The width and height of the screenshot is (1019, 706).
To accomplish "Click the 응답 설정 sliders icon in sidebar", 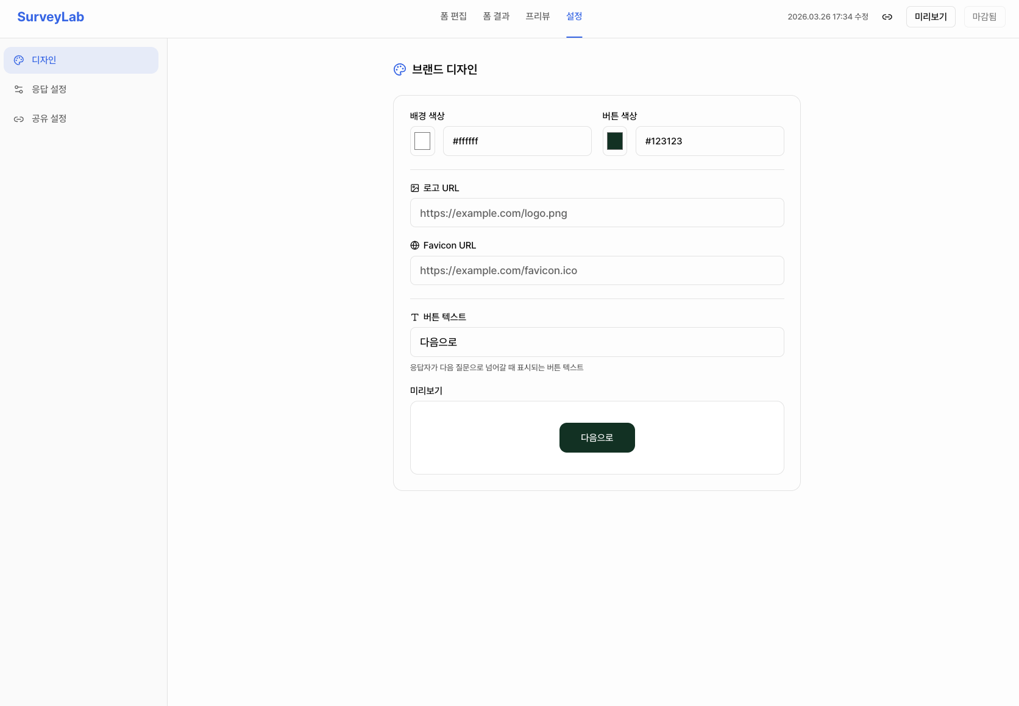I will pyautogui.click(x=19, y=89).
